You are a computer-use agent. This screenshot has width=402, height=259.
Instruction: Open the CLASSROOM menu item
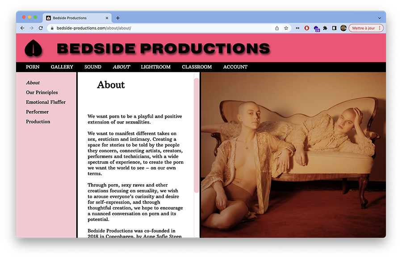(x=197, y=67)
